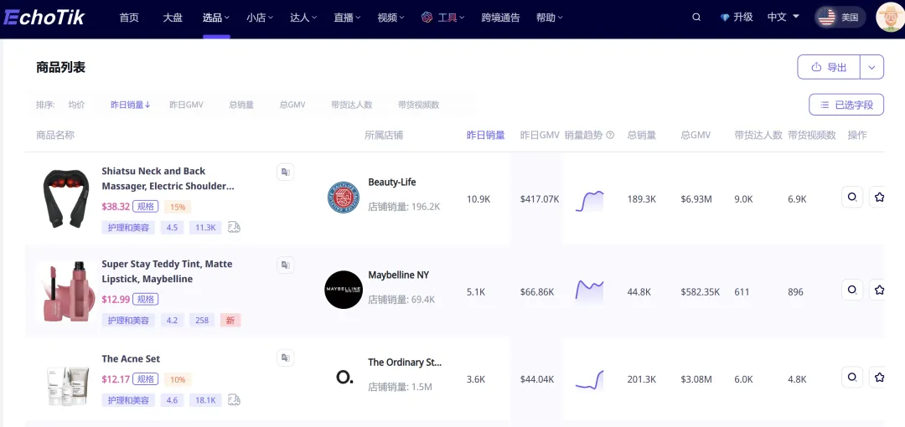Click the sales trend help question icon
905x427 pixels.
point(610,135)
